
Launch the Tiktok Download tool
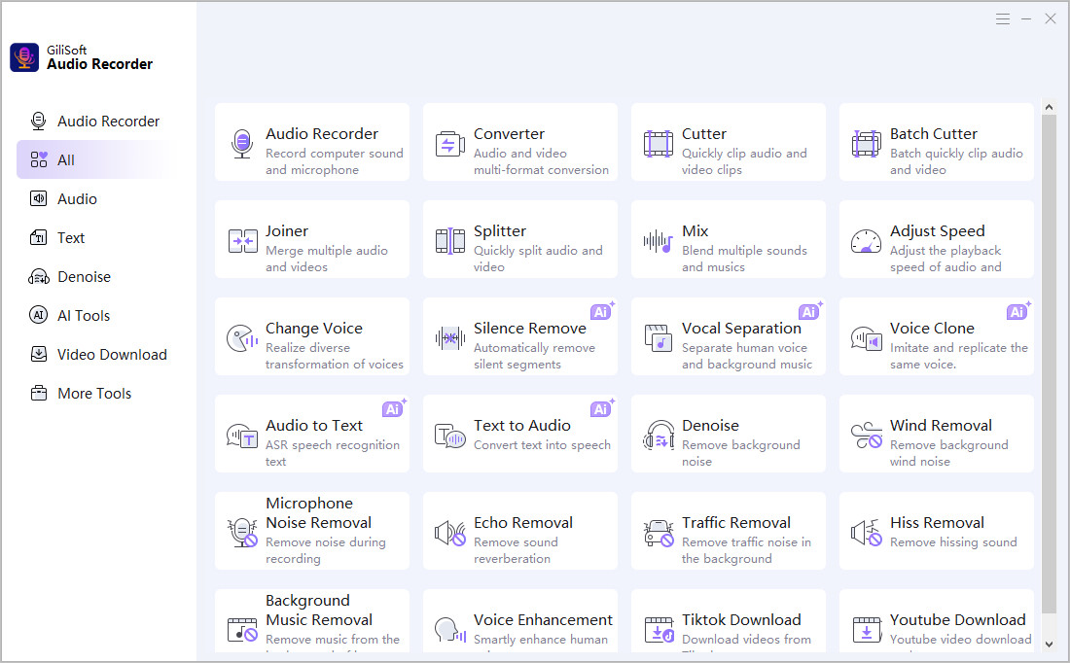click(728, 622)
